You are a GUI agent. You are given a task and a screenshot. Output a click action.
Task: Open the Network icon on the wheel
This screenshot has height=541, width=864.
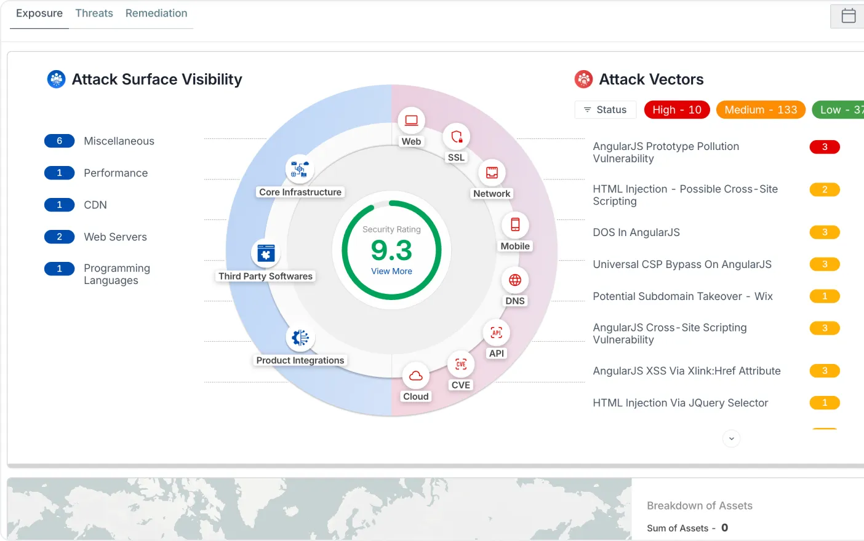pos(492,173)
